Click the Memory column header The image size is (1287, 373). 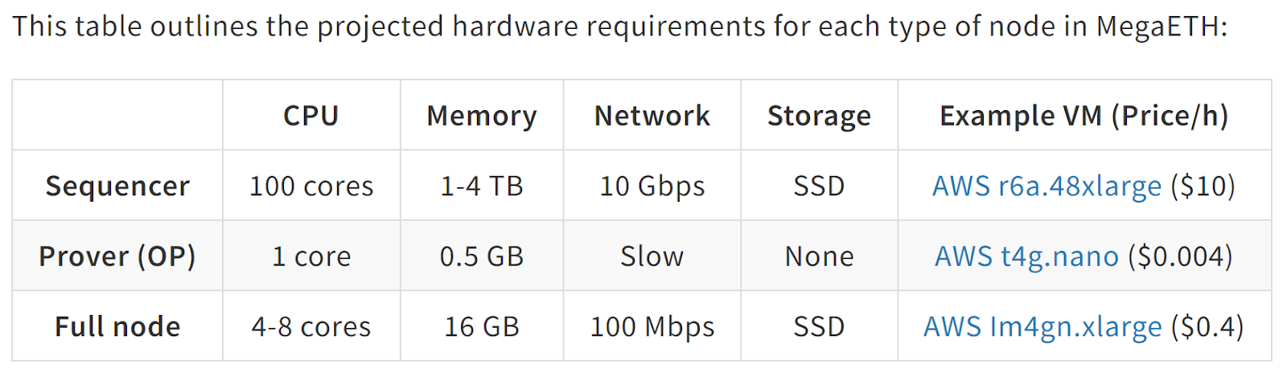pos(482,117)
